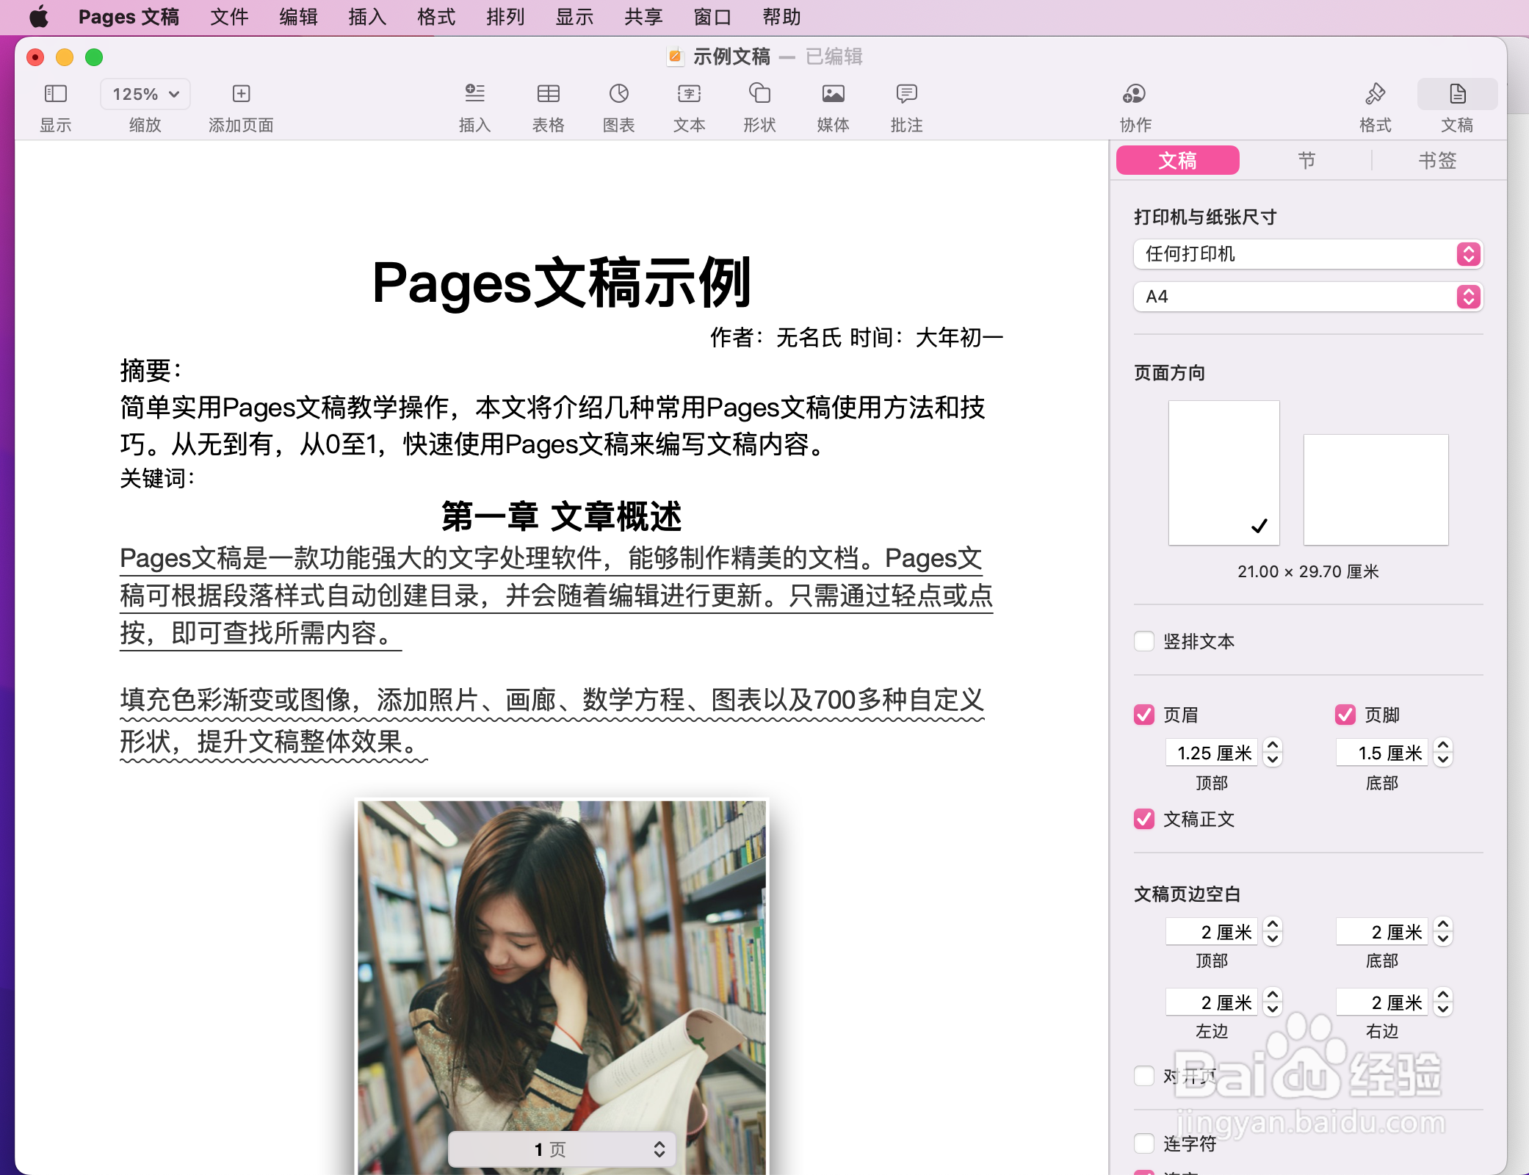This screenshot has width=1529, height=1175.
Task: Uncheck the 文稿正文 checkbox
Action: (1144, 819)
